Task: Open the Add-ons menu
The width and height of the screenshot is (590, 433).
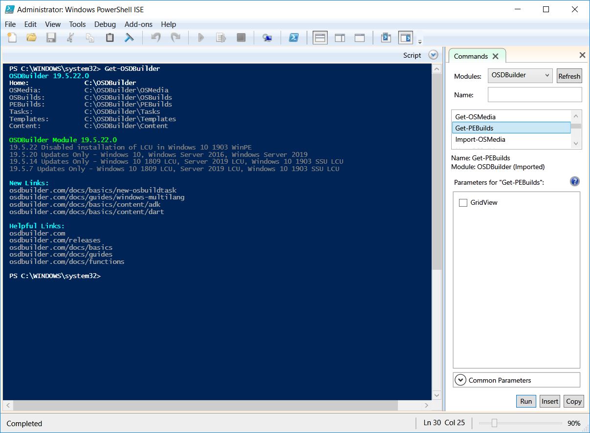Action: 138,24
